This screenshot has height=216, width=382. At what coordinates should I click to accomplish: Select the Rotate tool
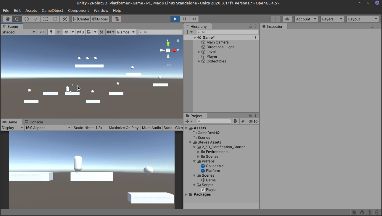[x=26, y=19]
